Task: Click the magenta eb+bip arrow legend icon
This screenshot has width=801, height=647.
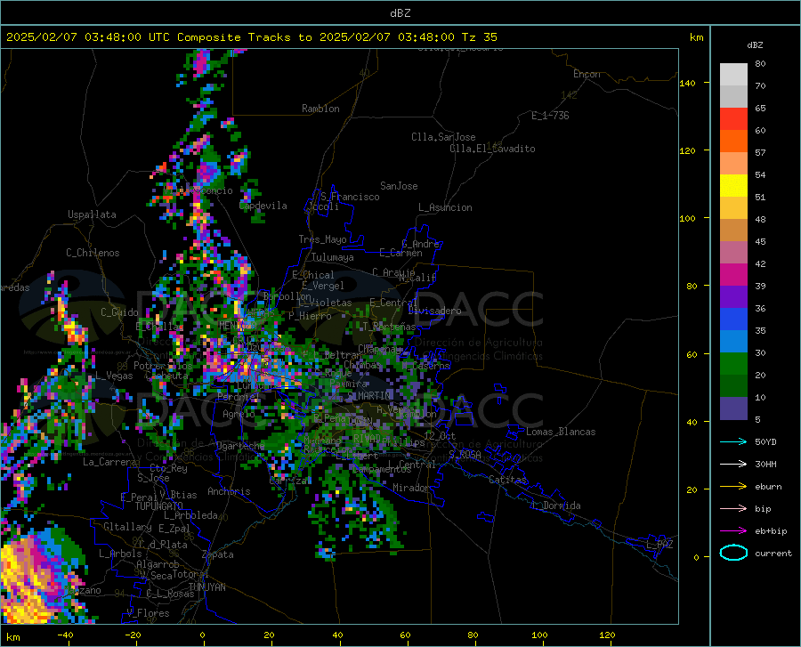Action: (x=733, y=531)
